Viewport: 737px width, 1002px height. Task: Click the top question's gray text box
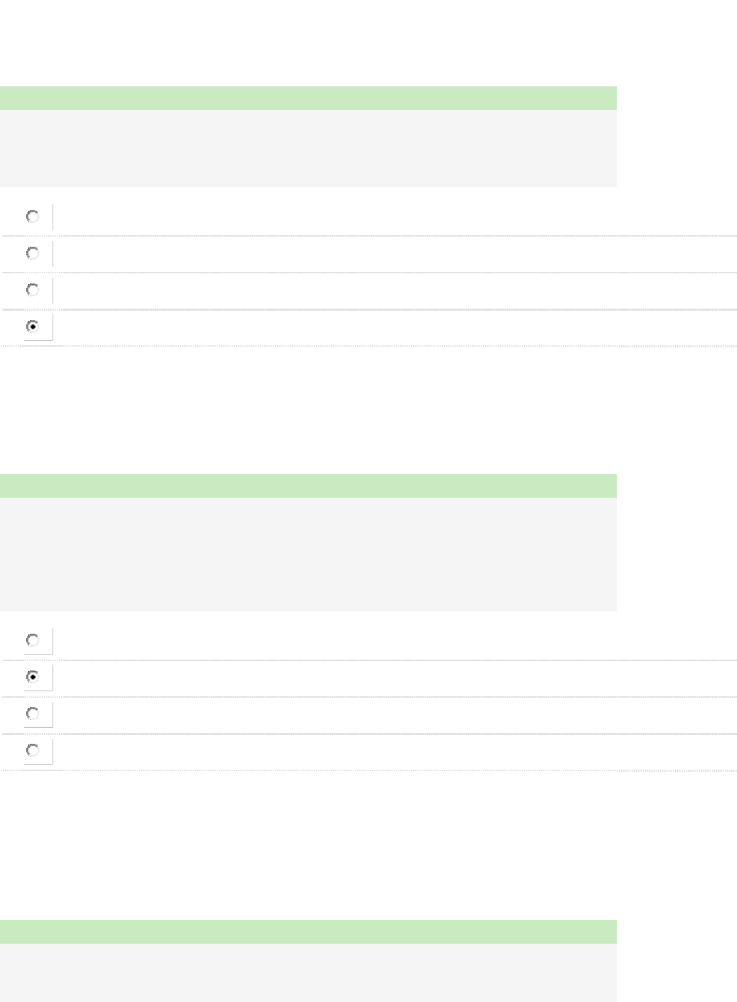pos(308,148)
